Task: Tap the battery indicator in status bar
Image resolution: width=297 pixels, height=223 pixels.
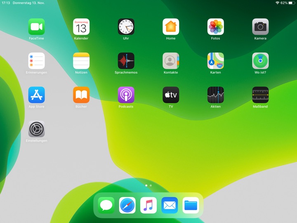Action: coord(292,3)
